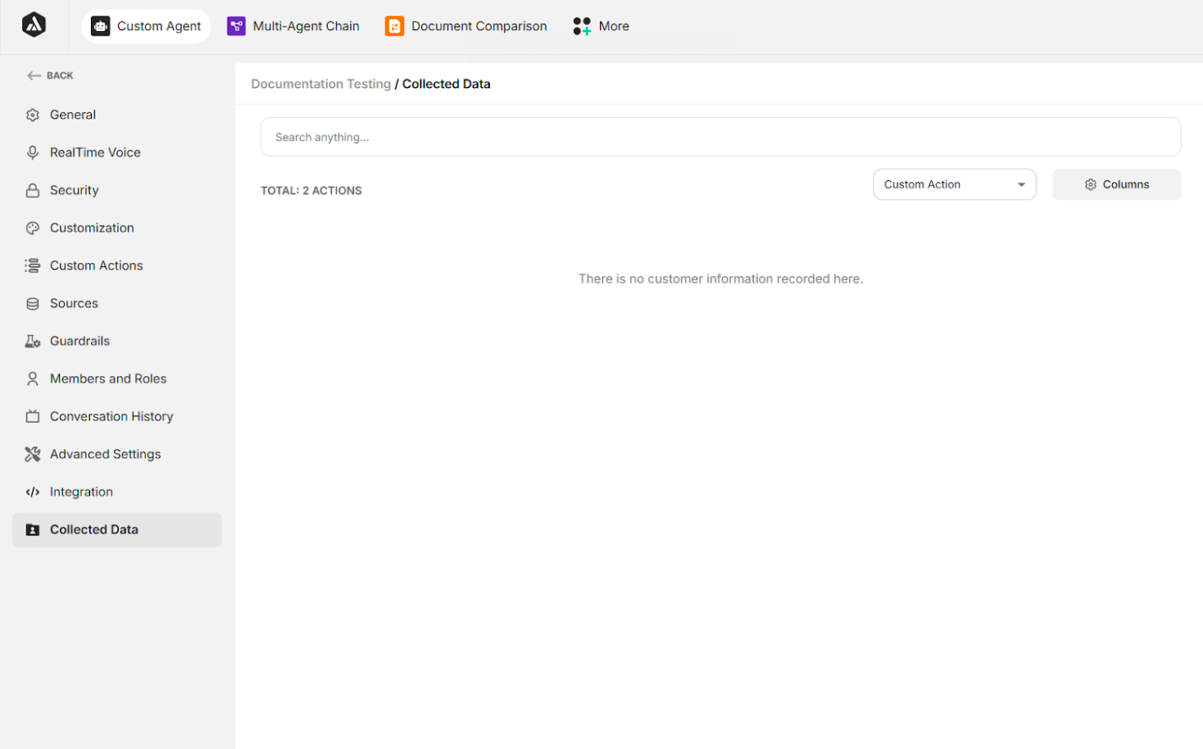Open Documentation Testing breadcrumb link
This screenshot has width=1203, height=749.
(x=321, y=84)
